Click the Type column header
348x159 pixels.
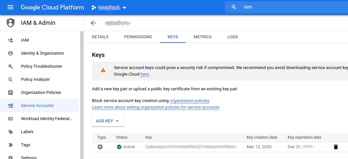[101, 137]
